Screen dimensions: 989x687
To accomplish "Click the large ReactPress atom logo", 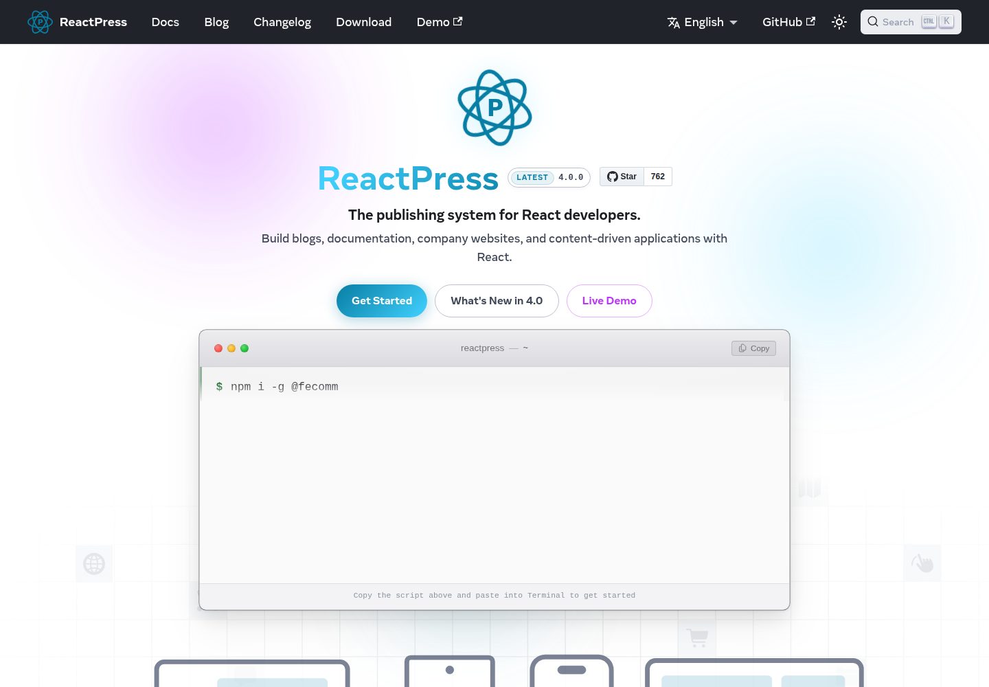I will [x=494, y=108].
